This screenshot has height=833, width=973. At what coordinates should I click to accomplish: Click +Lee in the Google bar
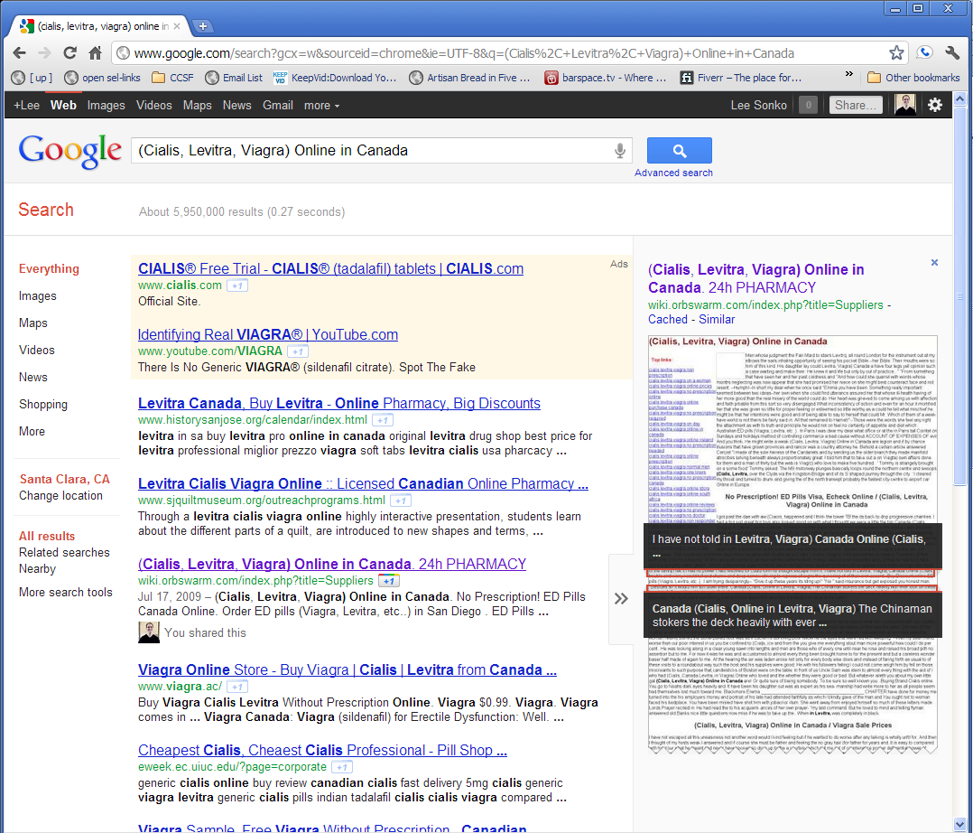pos(27,106)
